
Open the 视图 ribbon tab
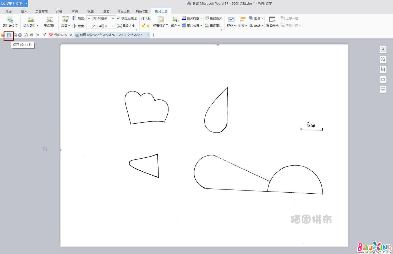pyautogui.click(x=90, y=11)
